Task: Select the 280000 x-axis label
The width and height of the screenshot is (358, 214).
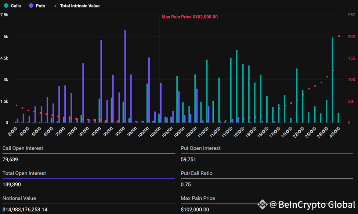Action: (x=323, y=132)
